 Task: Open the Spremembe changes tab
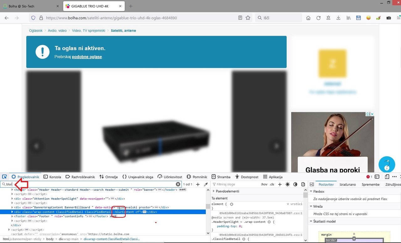(371, 184)
